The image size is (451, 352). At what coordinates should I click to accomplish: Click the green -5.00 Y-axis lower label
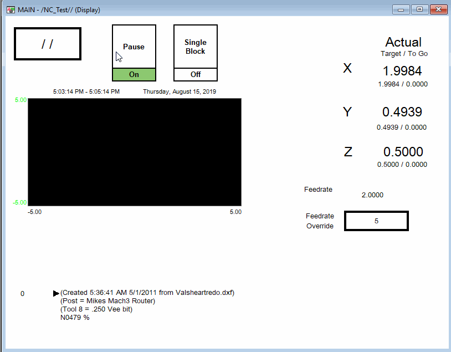point(20,202)
